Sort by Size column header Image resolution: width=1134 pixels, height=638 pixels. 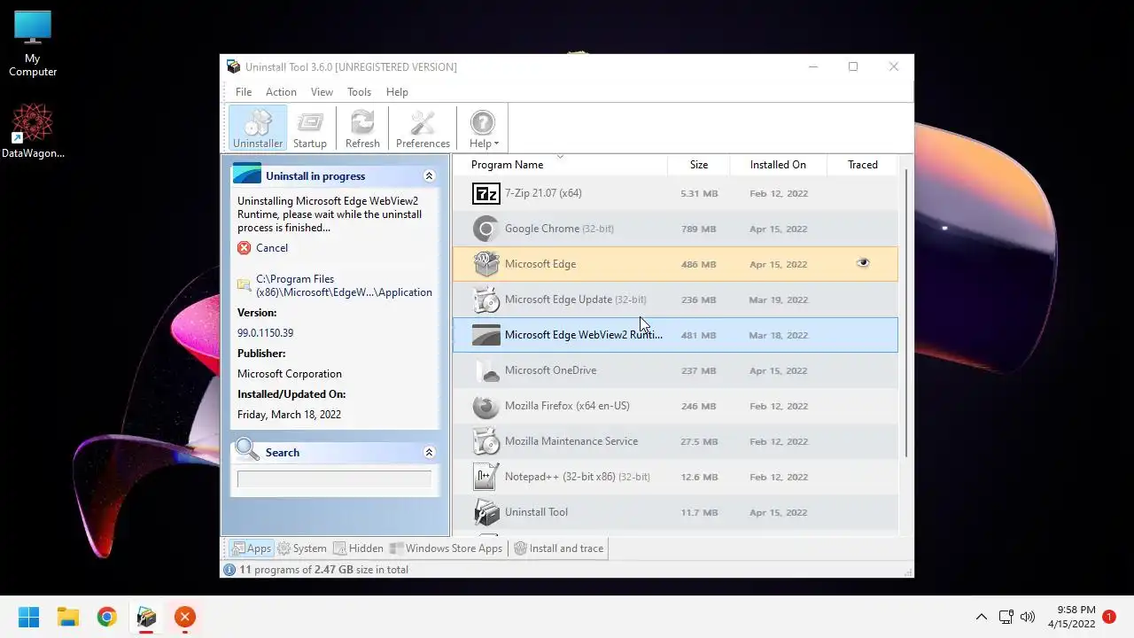click(x=699, y=165)
